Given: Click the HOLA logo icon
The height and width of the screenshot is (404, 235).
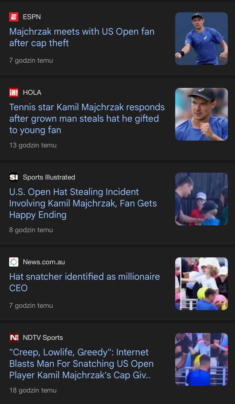Looking at the screenshot, I should tap(14, 92).
